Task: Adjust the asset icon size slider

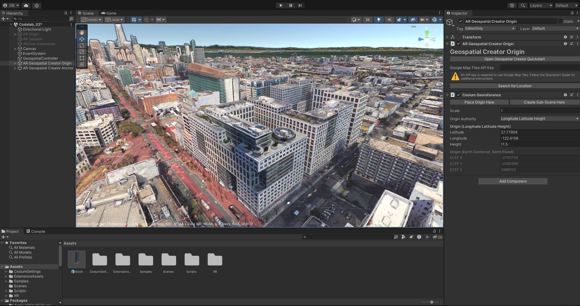Action: (432, 302)
